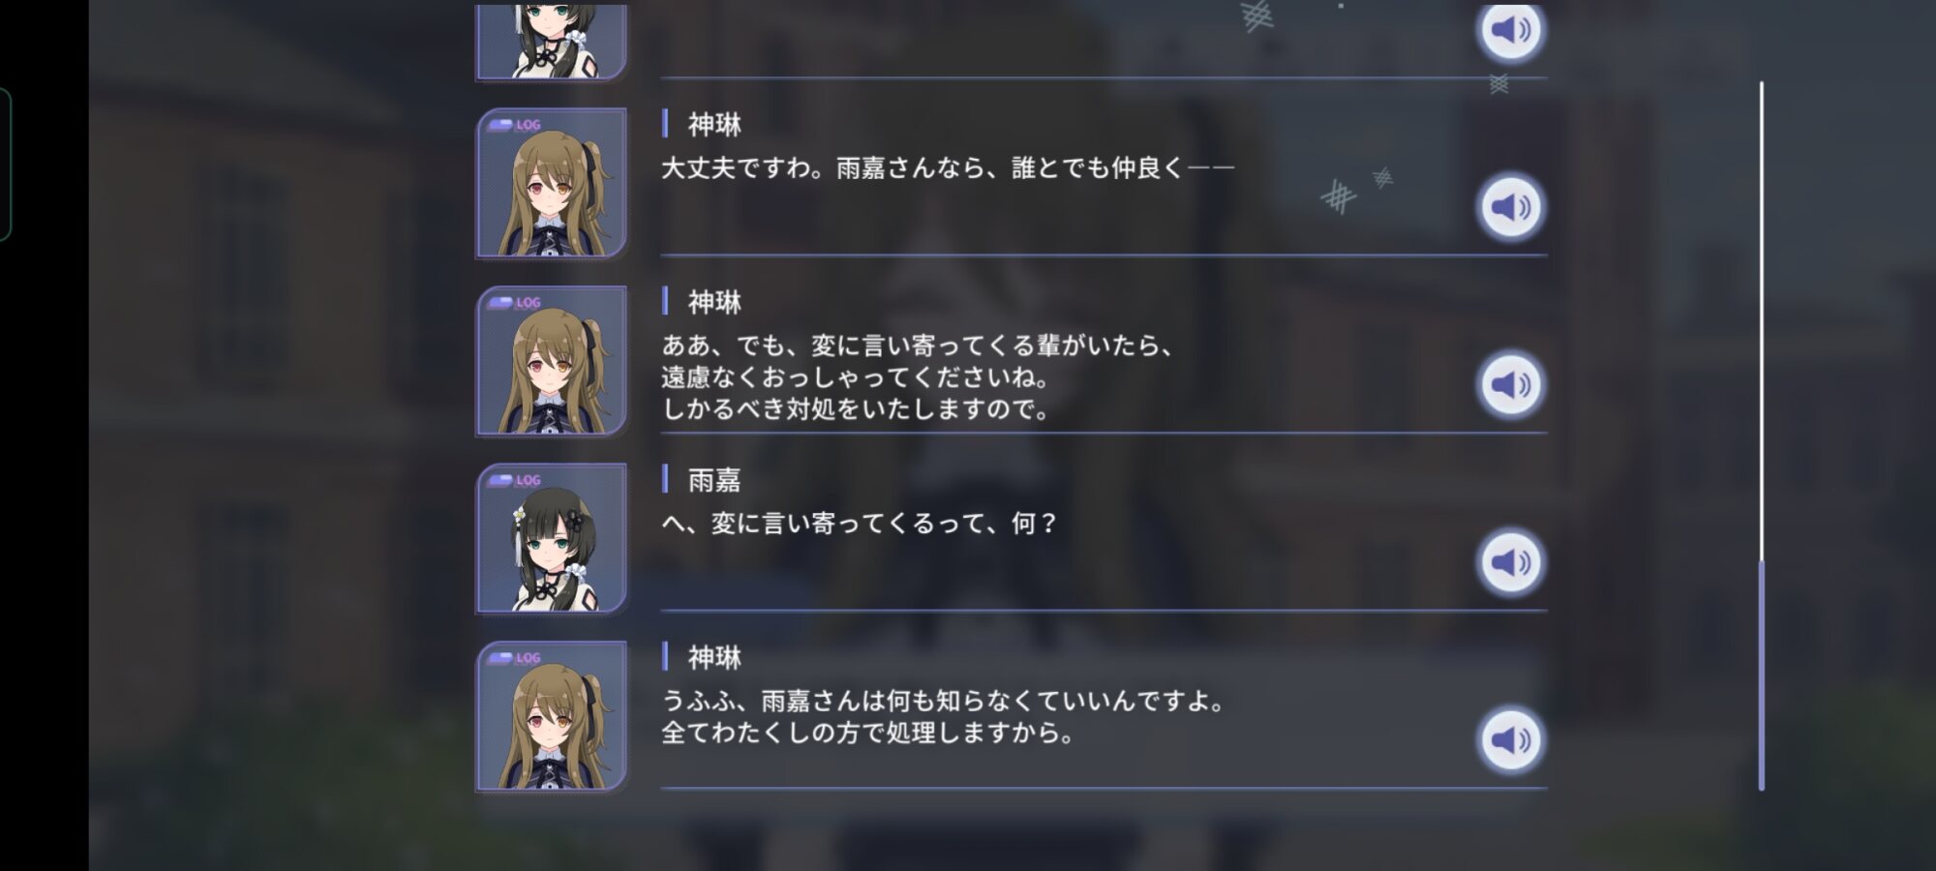Select 神琳's portrait beside 大丈夫ですわ line

click(551, 183)
